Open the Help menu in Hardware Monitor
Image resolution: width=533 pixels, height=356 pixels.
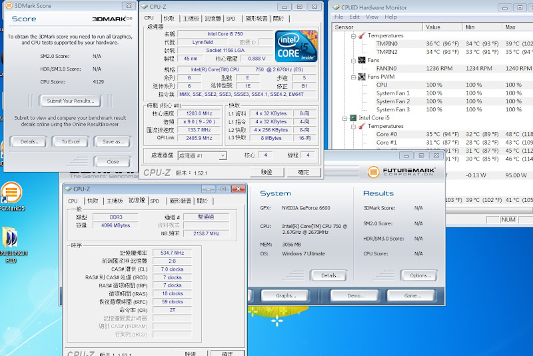tap(390, 17)
